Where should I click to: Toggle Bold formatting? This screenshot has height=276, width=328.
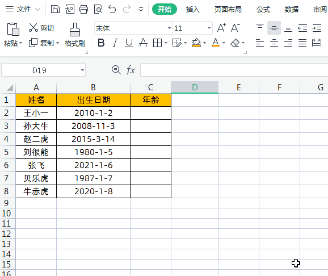[101, 43]
